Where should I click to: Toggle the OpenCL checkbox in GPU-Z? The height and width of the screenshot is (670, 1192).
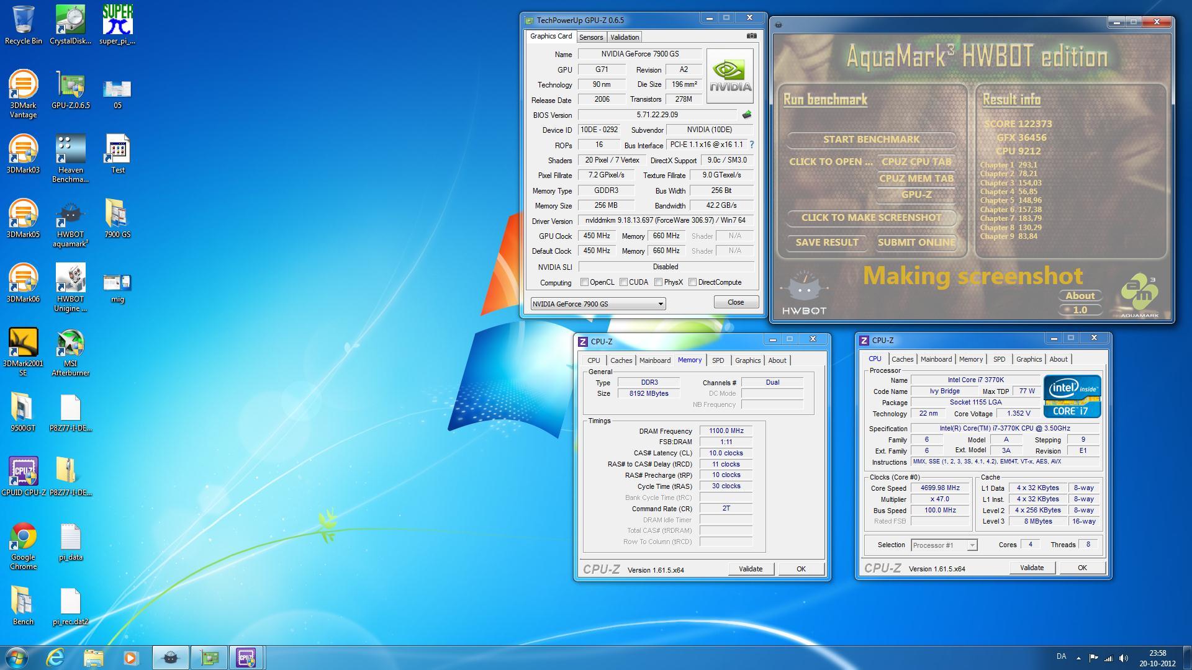(584, 282)
